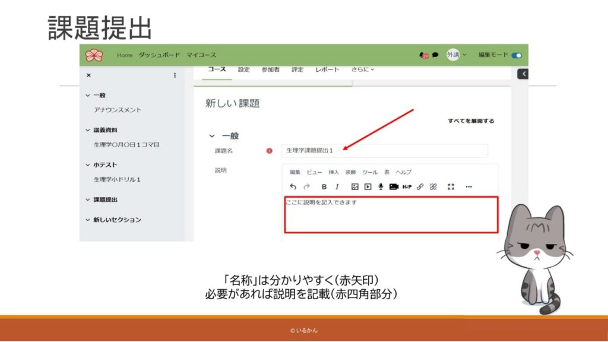608x342 pixels.
Task: Open the notifications bell icon
Action: 423,55
